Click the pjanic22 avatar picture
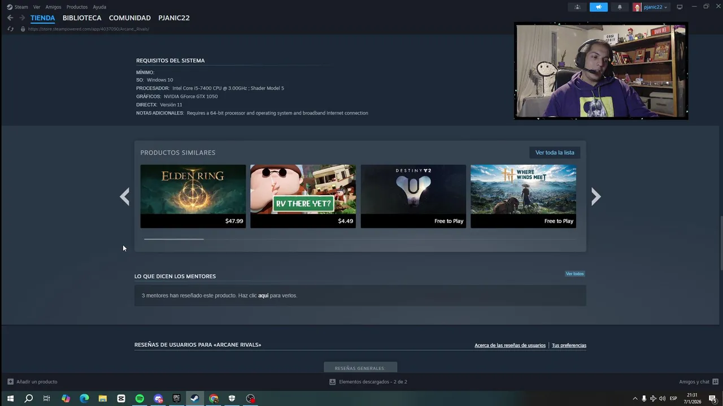The width and height of the screenshot is (723, 406). click(637, 7)
